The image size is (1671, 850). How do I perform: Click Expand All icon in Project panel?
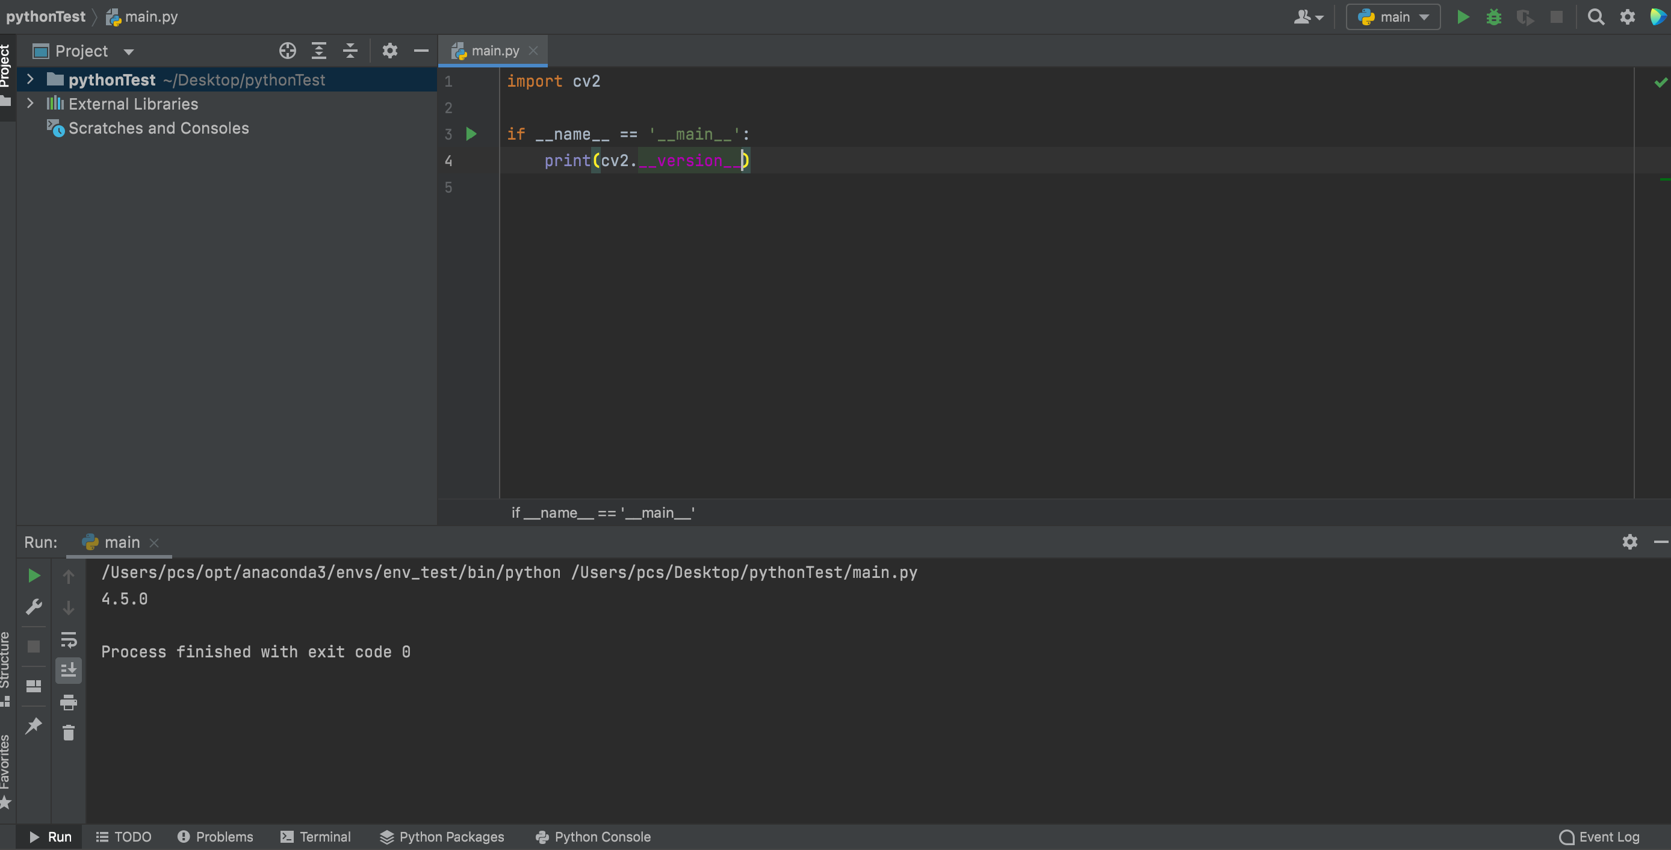(x=318, y=51)
